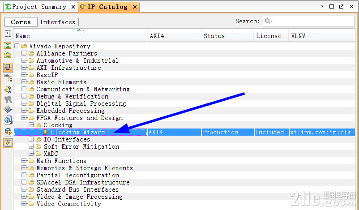Open IP settings gear icon
This screenshot has height=210, width=359.
(x=8, y=131)
